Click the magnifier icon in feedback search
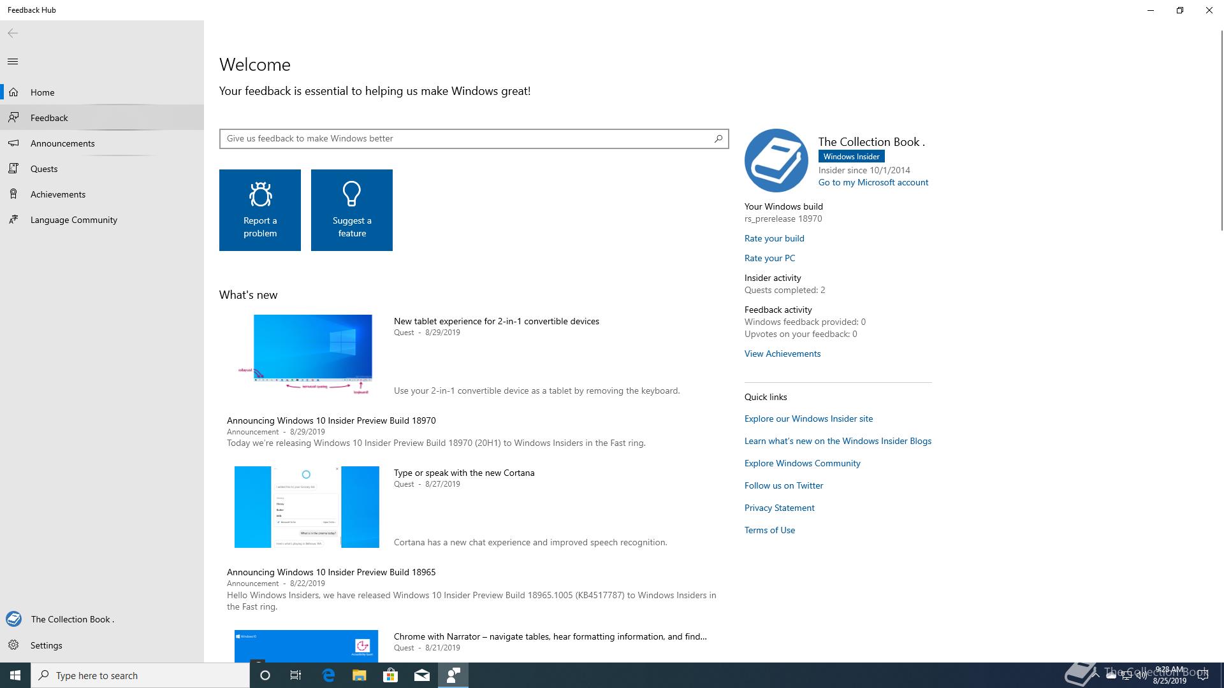This screenshot has height=688, width=1224. coord(718,138)
